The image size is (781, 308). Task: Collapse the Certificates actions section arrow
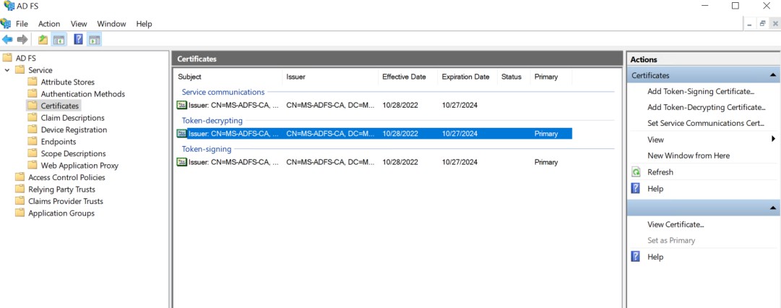click(772, 75)
